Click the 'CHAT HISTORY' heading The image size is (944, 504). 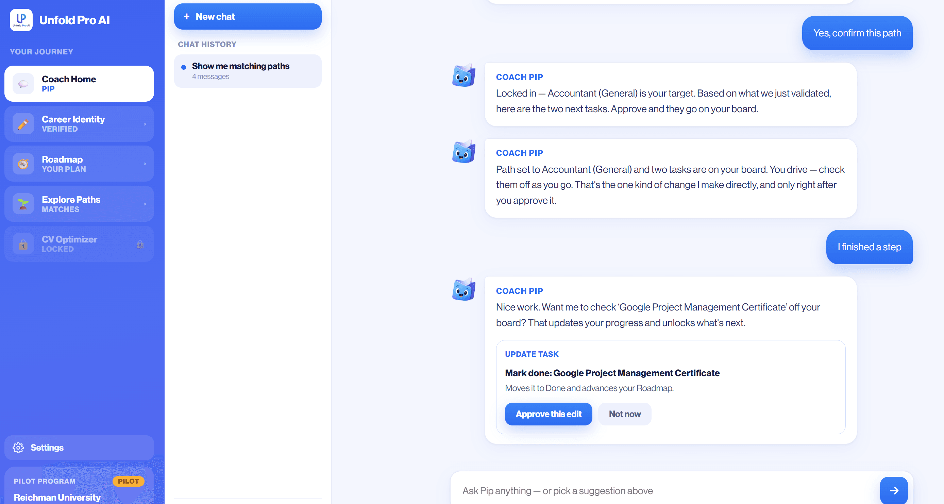pos(207,44)
